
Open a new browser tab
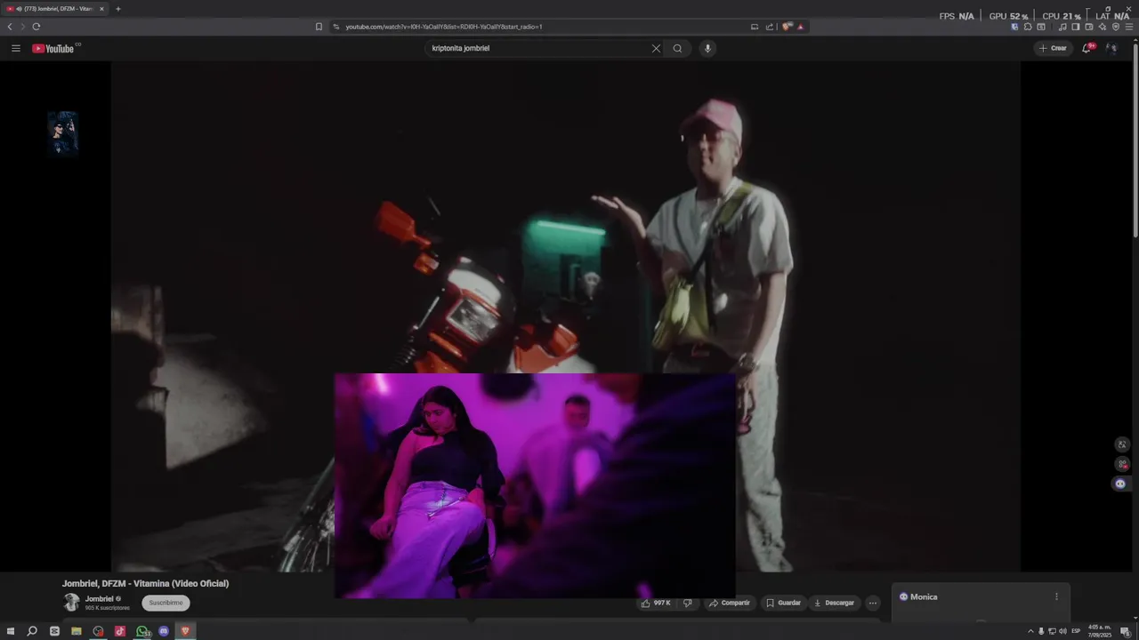pyautogui.click(x=117, y=9)
